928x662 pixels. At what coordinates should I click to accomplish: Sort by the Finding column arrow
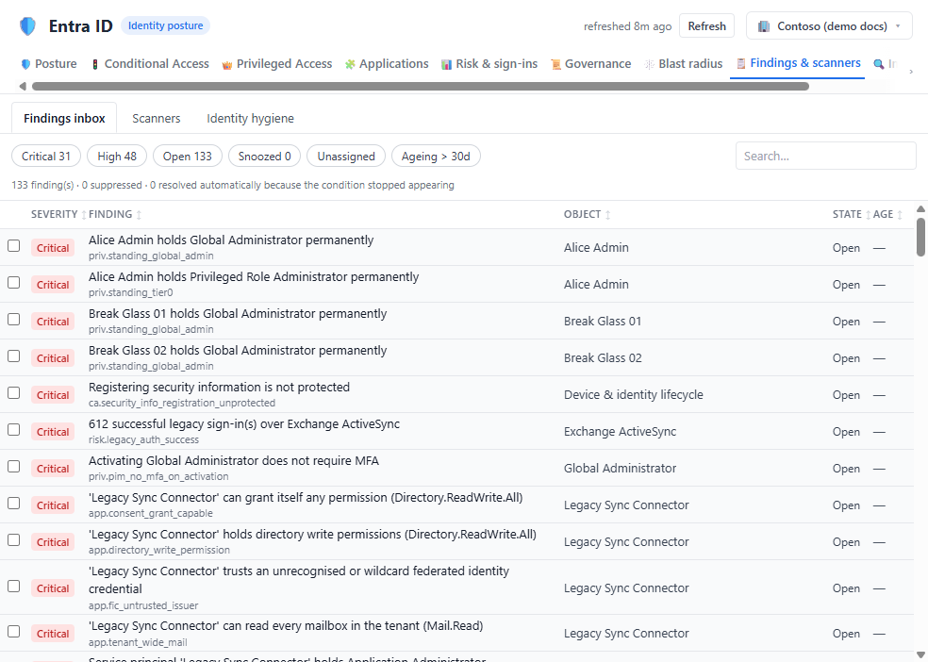tap(139, 215)
